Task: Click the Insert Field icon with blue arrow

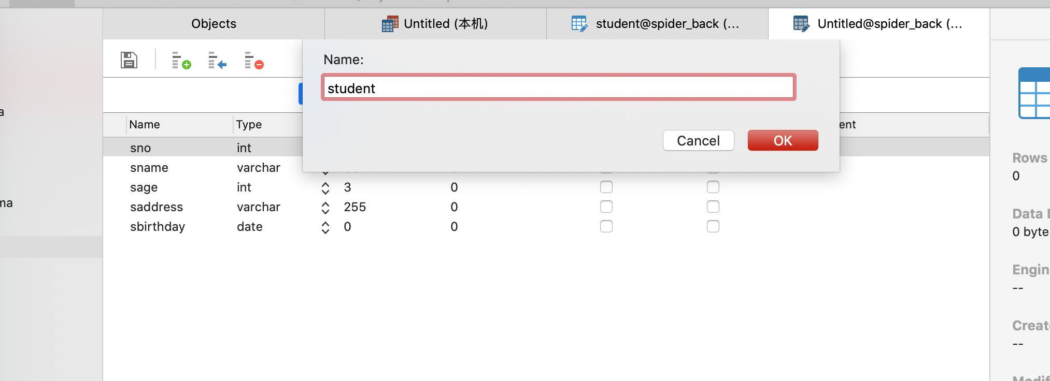Action: (x=217, y=61)
